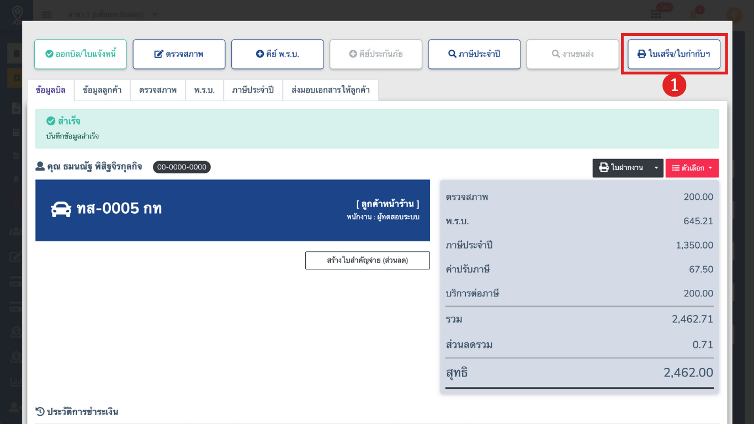754x424 pixels.
Task: Click the ภาษีประจำปี amount 1,350.00
Action: (694, 245)
